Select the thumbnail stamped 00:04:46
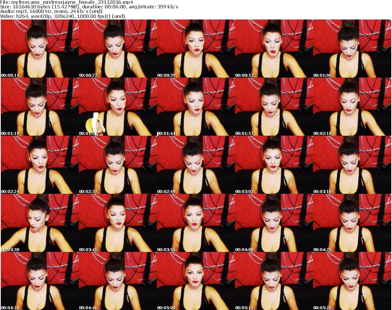 118,281
